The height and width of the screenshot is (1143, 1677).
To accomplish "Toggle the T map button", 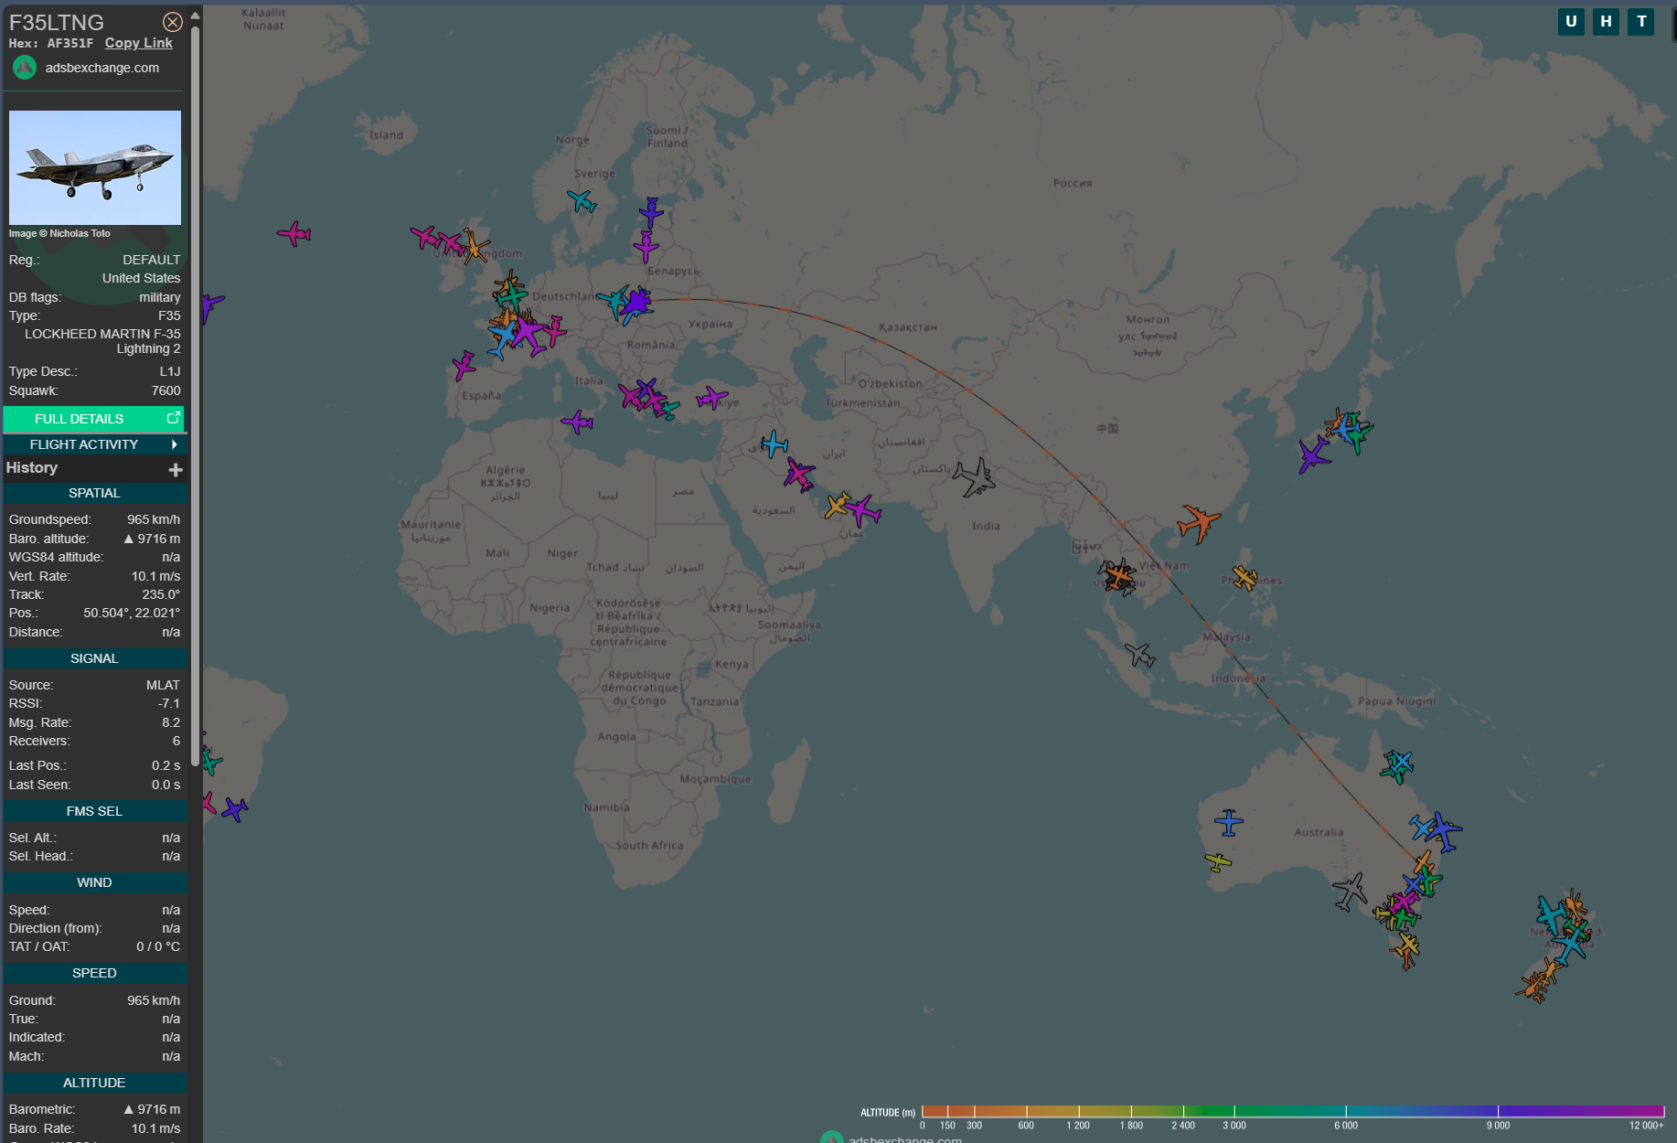I will point(1641,22).
